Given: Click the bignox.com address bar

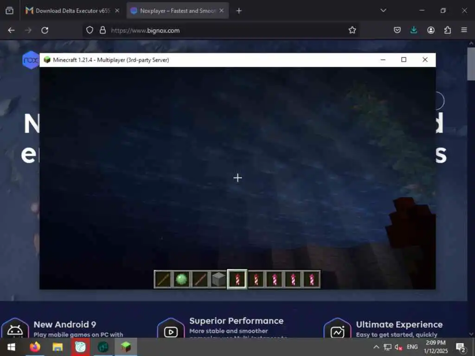Looking at the screenshot, I should pyautogui.click(x=221, y=30).
